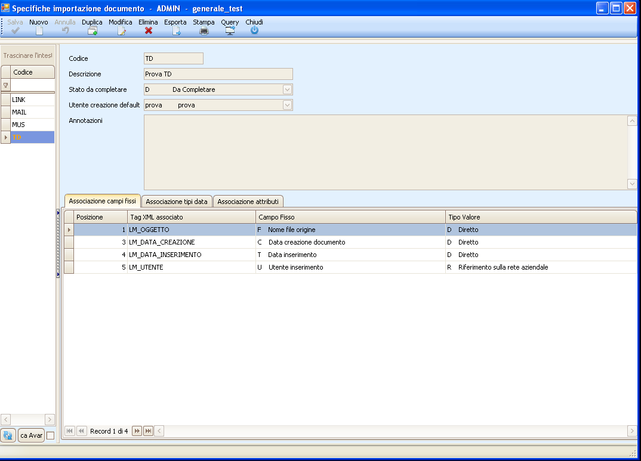Expand the Stato da completare dropdown
641x461 pixels.
(287, 89)
